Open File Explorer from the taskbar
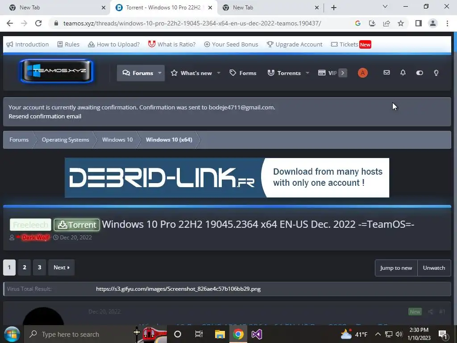The height and width of the screenshot is (343, 457). [x=220, y=334]
